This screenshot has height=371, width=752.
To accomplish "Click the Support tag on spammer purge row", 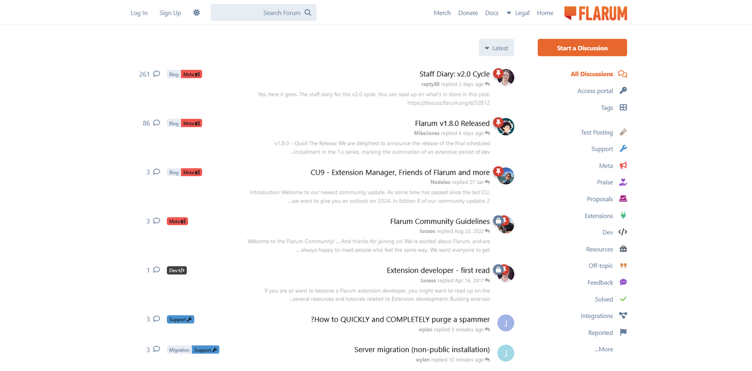I will 180,319.
